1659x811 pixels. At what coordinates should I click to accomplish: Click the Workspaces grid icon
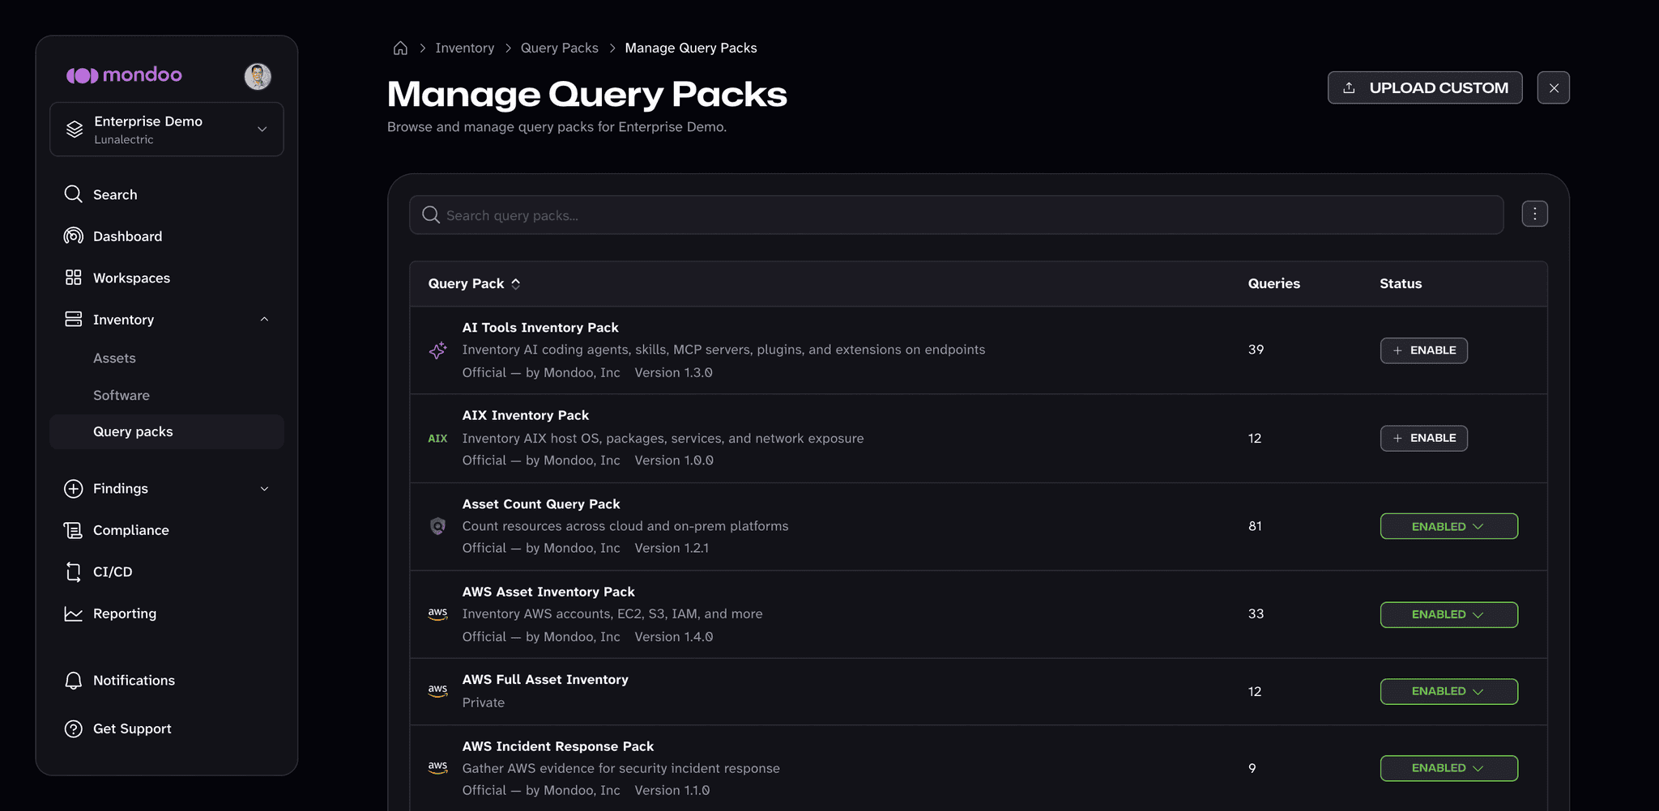73,278
